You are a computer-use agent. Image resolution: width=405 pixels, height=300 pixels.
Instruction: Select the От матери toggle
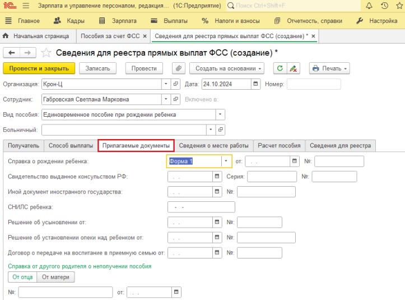click(x=55, y=277)
